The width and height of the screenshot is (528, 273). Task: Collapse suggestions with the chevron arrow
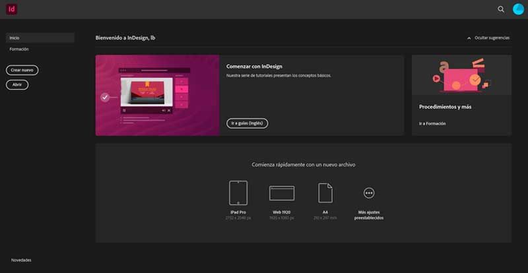[469, 38]
